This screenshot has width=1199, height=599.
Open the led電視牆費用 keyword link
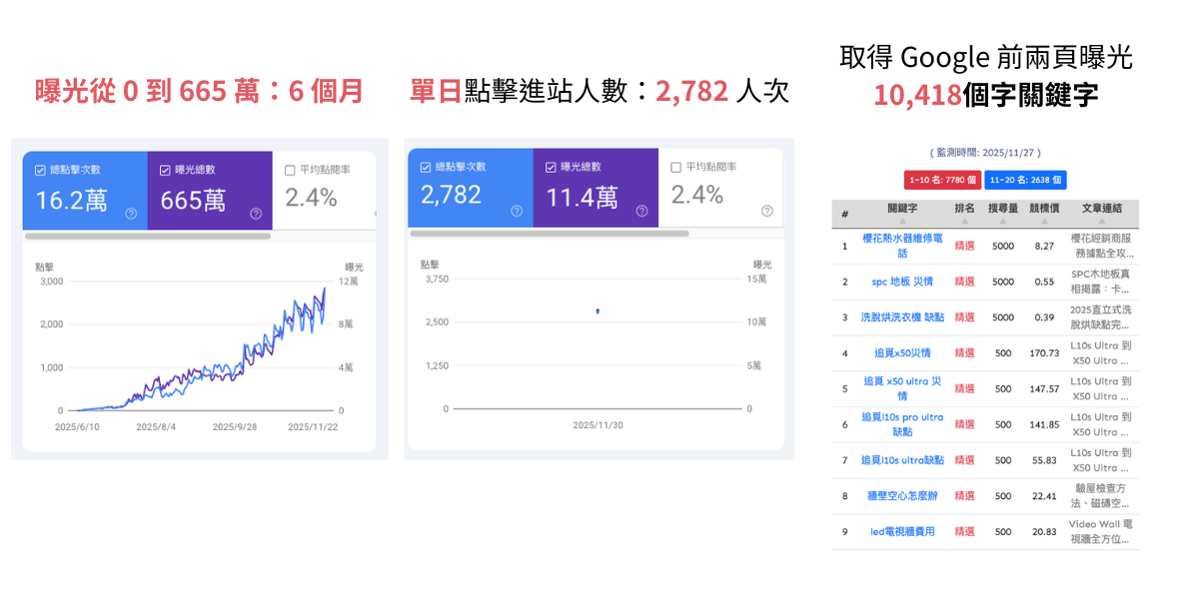902,532
